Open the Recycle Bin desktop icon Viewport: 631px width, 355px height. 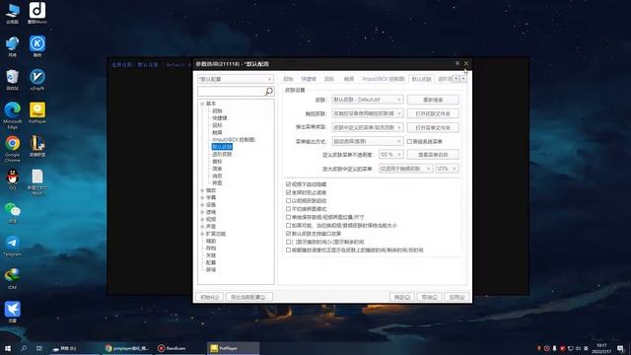[13, 79]
